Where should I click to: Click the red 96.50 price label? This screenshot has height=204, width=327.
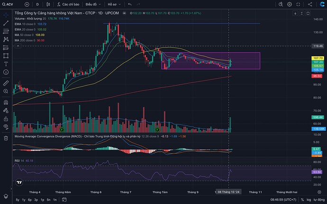pyautogui.click(x=317, y=76)
